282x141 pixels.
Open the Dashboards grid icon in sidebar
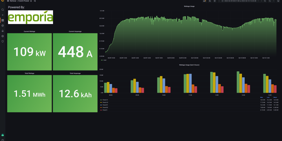[x=3, y=20]
